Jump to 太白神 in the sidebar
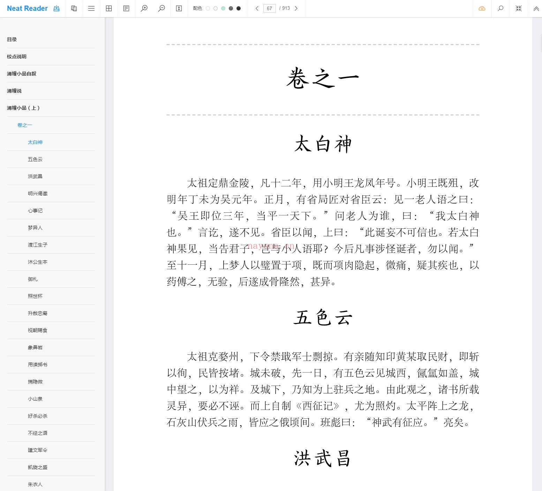Viewport: 542px width, 491px height. 35,142
